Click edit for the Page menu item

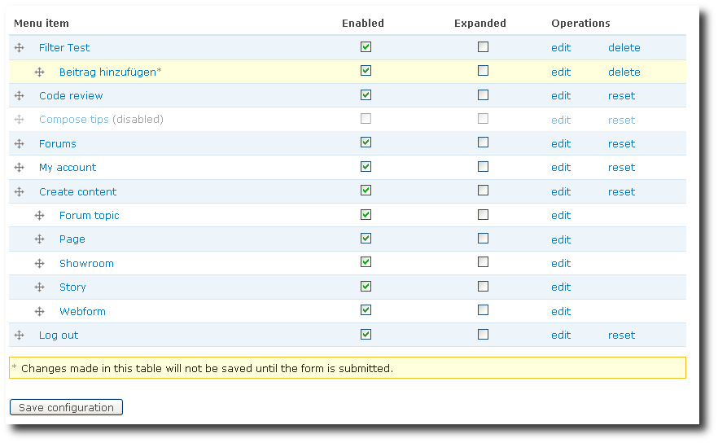(x=561, y=240)
